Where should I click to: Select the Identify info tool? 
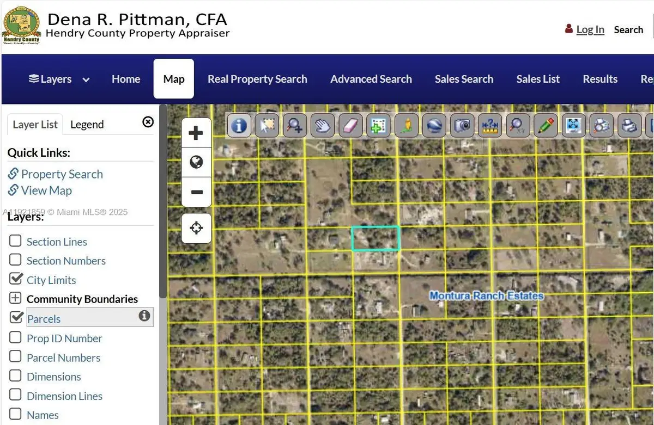click(239, 125)
